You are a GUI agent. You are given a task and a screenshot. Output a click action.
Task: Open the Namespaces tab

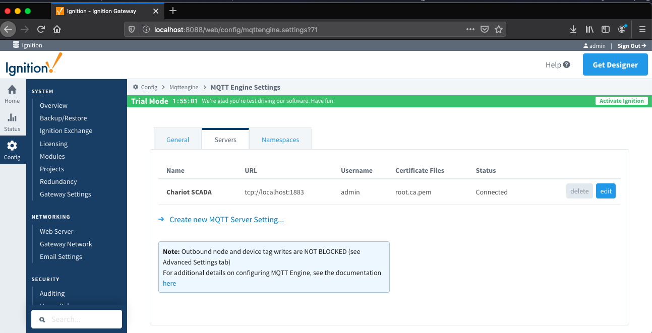pos(280,140)
